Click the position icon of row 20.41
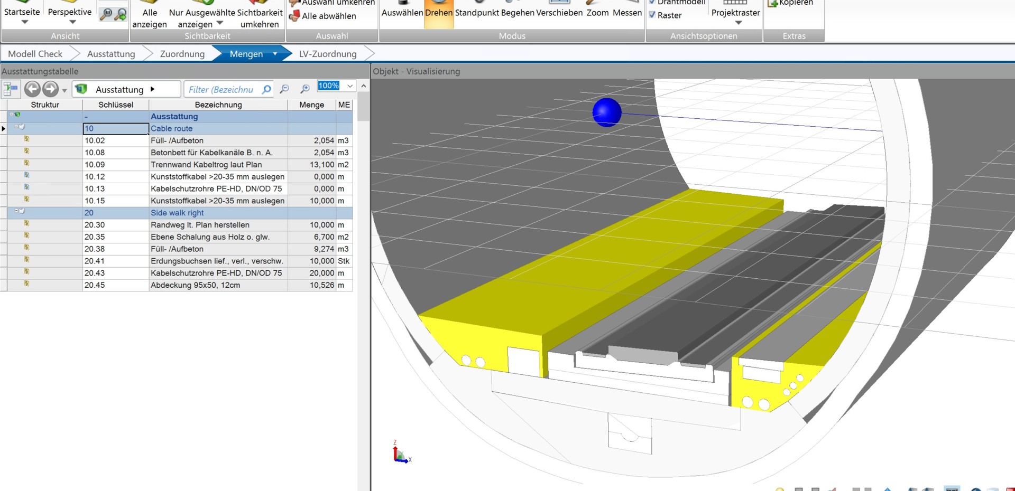 26,259
